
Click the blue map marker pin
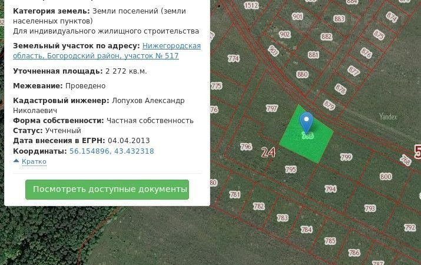[x=306, y=122]
